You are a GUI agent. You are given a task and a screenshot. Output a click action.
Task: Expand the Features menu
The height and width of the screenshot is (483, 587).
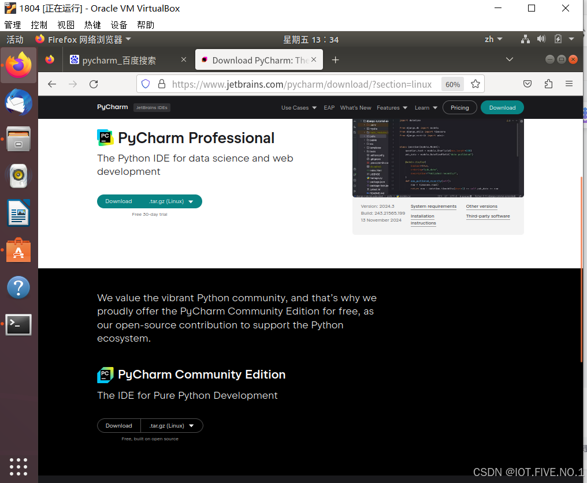click(392, 108)
